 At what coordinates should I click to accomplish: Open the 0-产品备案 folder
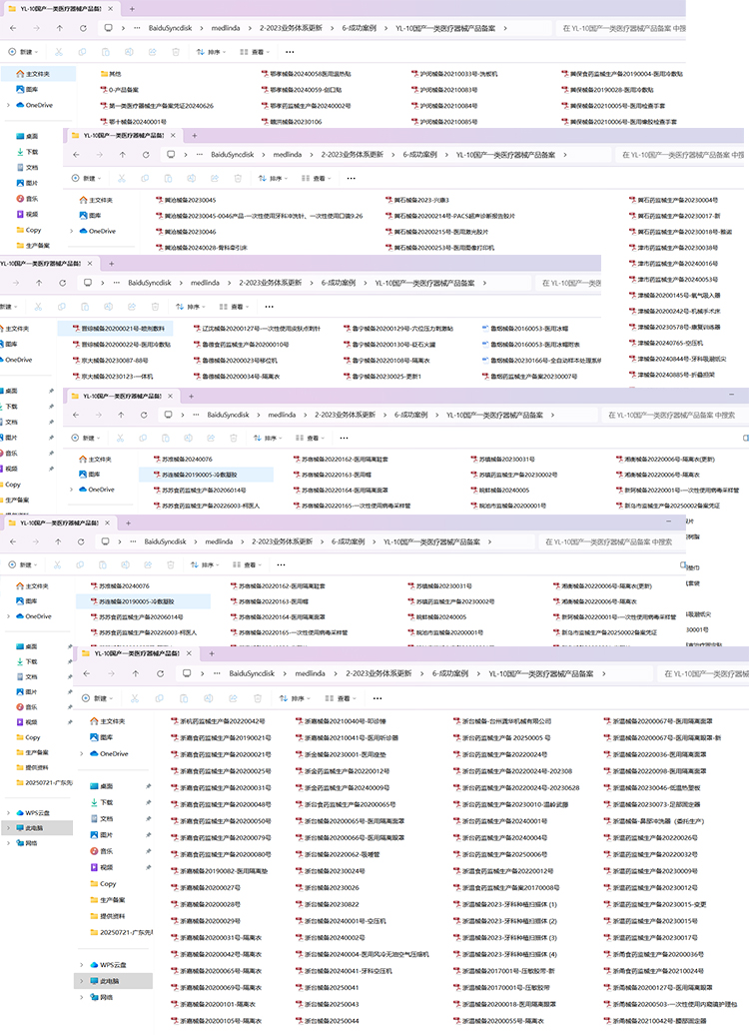click(124, 90)
